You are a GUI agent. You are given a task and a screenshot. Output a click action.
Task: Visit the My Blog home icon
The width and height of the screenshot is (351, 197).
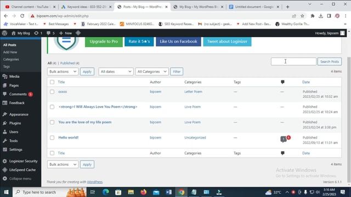coord(13,33)
